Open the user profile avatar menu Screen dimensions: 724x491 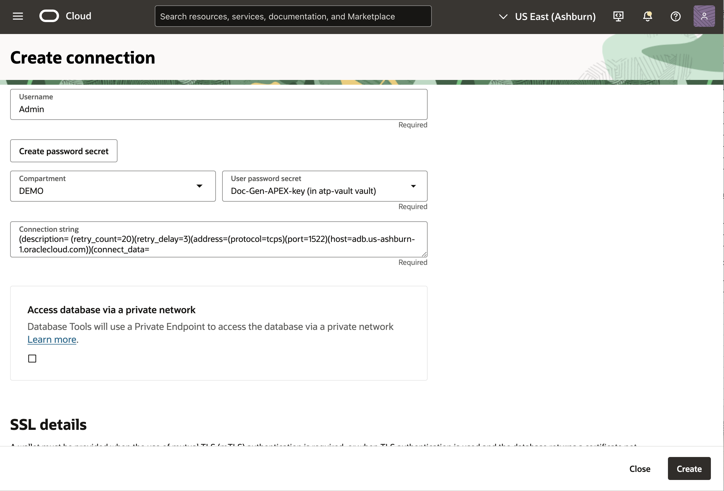(x=704, y=16)
